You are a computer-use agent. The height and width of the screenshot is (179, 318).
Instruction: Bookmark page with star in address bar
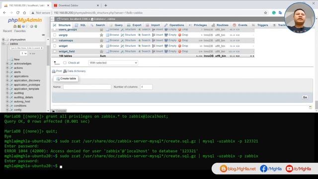[265, 13]
